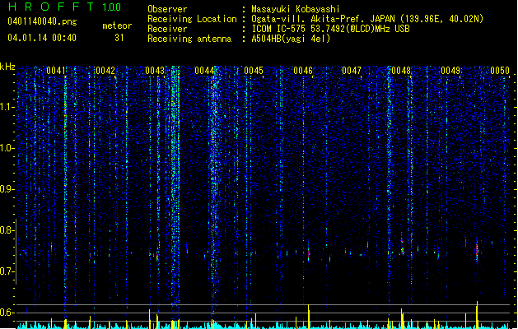The height and width of the screenshot is (329, 518).
Task: Click the 0049 time marker
Action: [x=450, y=71]
